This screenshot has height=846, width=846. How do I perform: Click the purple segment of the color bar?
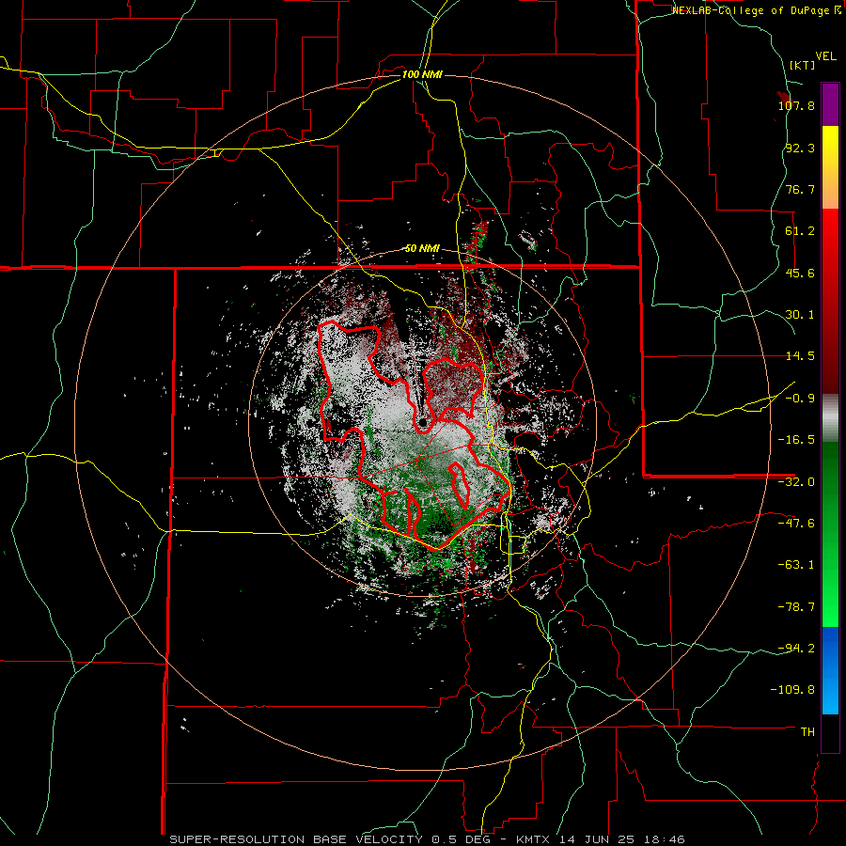tap(830, 104)
